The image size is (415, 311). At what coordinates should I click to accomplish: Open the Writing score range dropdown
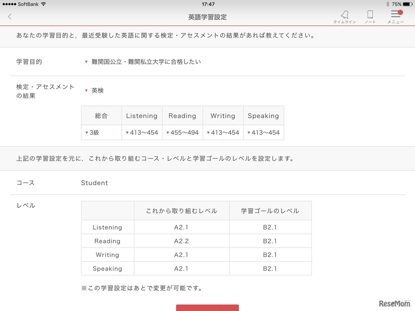pos(223,132)
